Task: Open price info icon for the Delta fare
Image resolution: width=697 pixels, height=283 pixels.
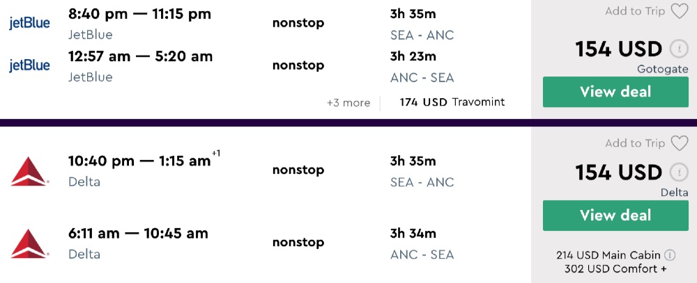Action: pos(677,172)
